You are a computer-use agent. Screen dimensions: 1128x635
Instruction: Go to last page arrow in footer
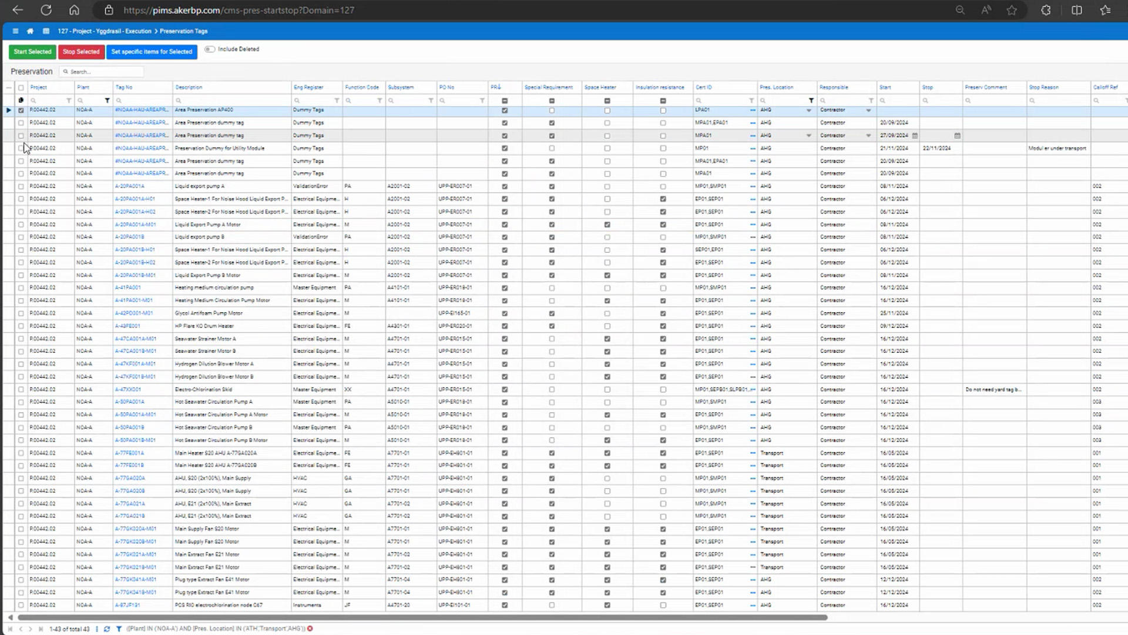[41, 629]
